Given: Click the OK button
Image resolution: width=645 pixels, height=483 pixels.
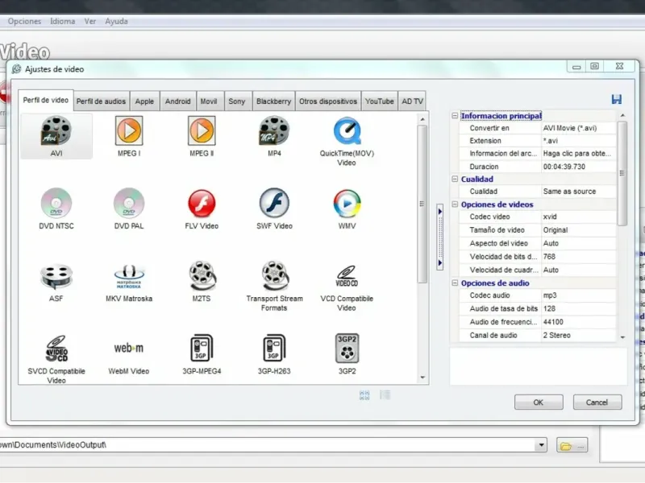Looking at the screenshot, I should pyautogui.click(x=538, y=402).
